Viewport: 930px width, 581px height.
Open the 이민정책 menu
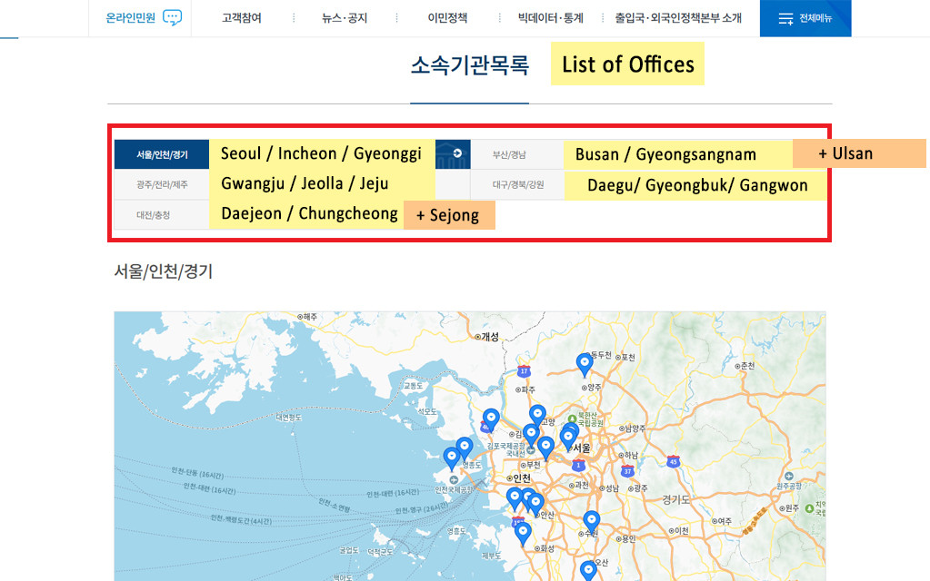tap(447, 18)
